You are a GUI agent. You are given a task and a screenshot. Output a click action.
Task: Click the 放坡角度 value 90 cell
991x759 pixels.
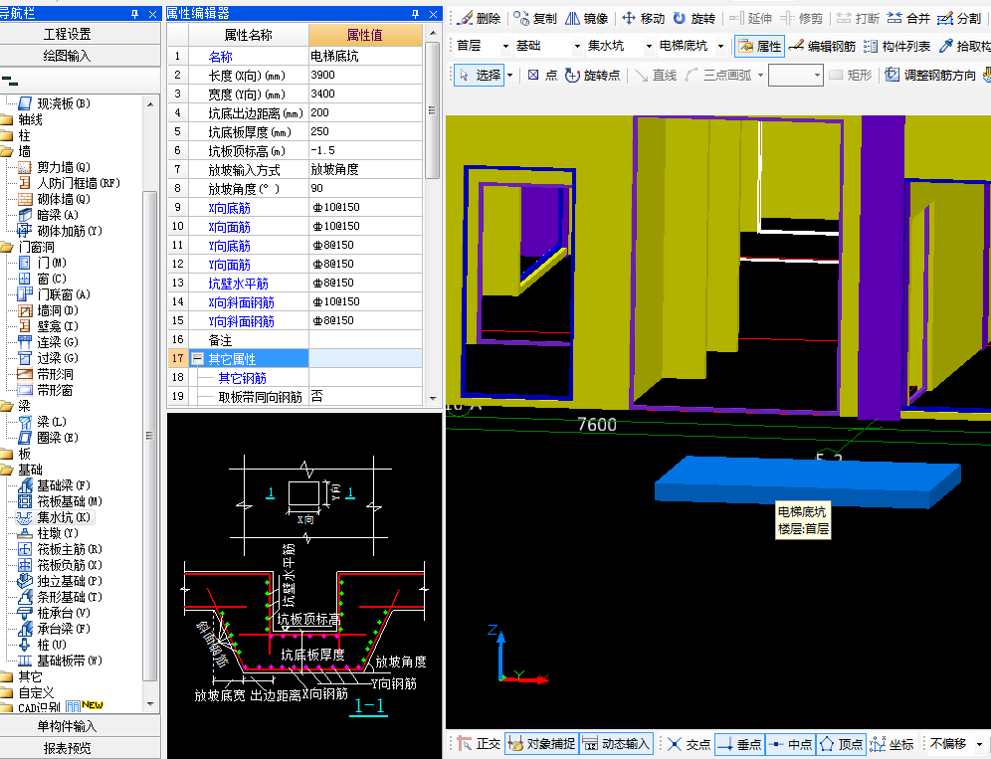[x=365, y=188]
